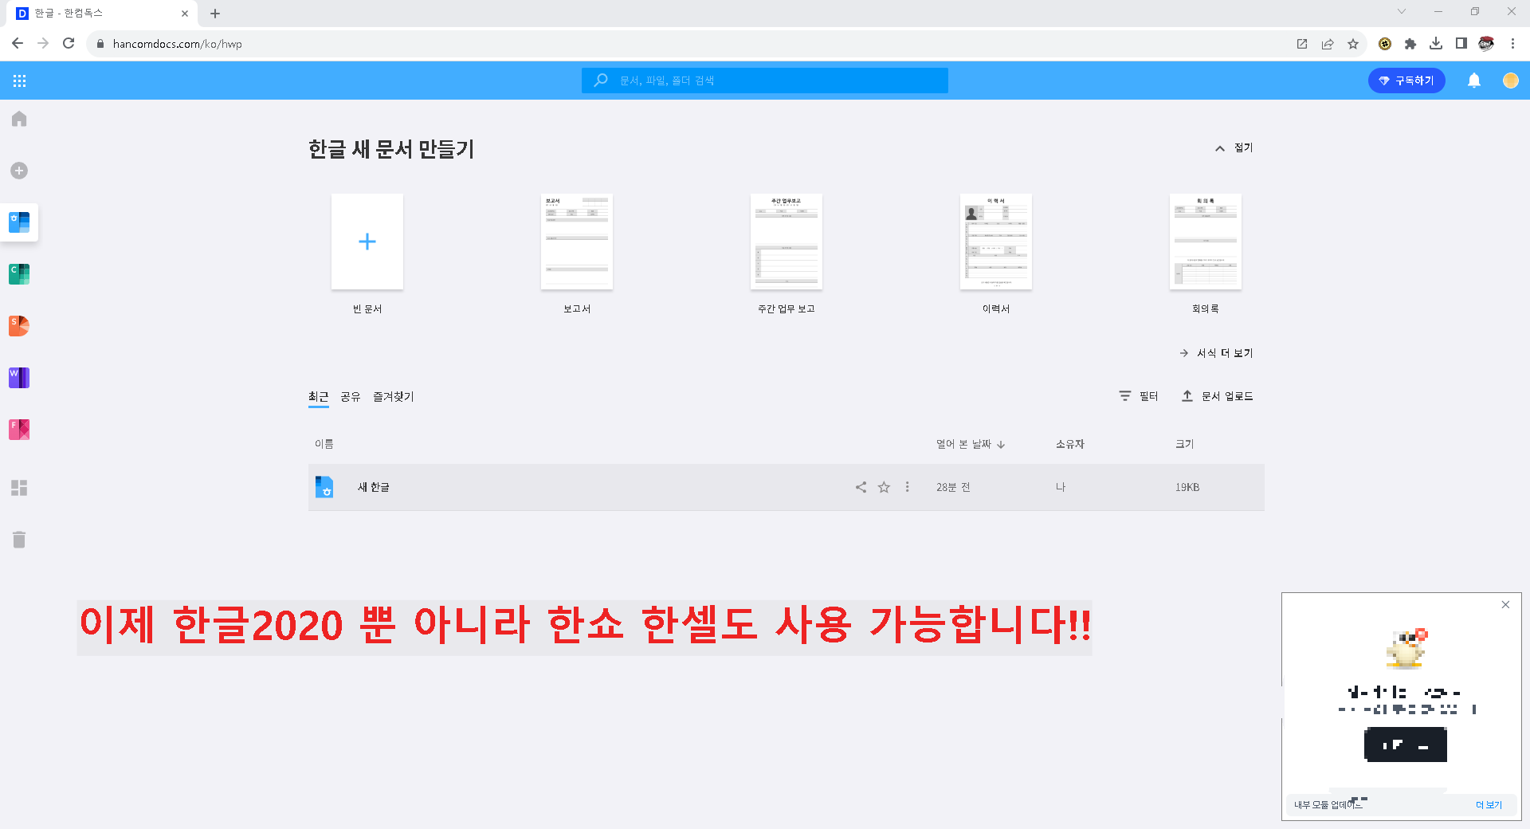Select the 이력서 resume template
Screen dimensions: 1530x829
point(995,242)
